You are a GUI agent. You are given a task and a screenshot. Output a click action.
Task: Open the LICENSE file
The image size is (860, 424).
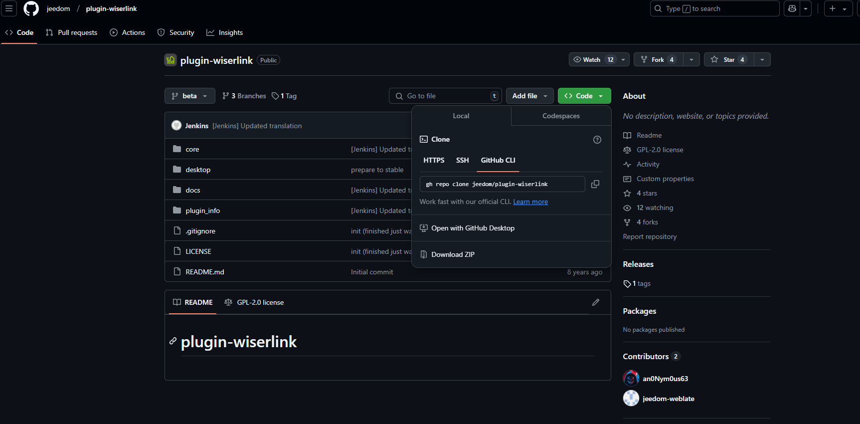(198, 251)
